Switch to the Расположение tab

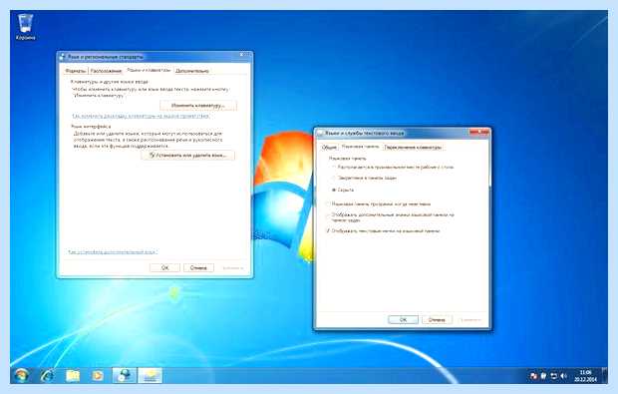106,71
